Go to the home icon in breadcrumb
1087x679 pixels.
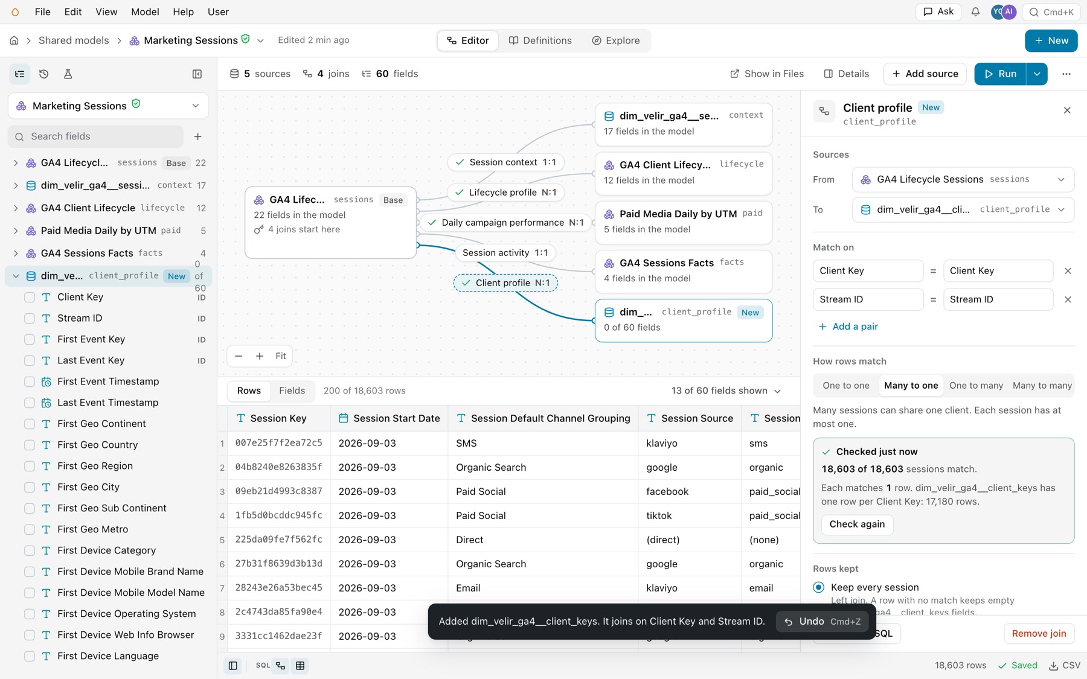pyautogui.click(x=14, y=40)
